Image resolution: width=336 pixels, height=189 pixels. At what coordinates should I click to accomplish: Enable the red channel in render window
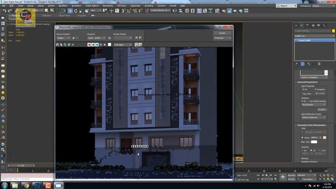pyautogui.click(x=89, y=45)
